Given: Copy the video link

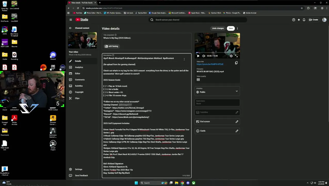Looking at the screenshot, I should 236,63.
